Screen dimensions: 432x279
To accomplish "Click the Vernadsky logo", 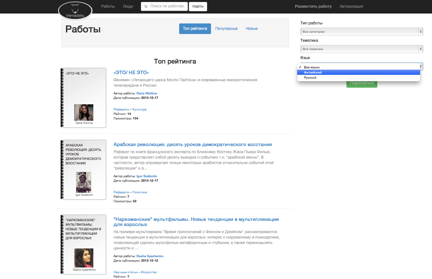I will (x=75, y=11).
